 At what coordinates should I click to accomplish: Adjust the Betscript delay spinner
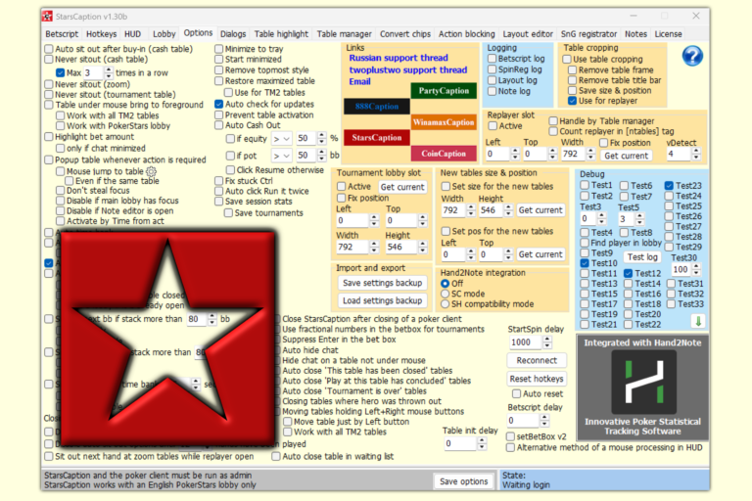pyautogui.click(x=544, y=421)
